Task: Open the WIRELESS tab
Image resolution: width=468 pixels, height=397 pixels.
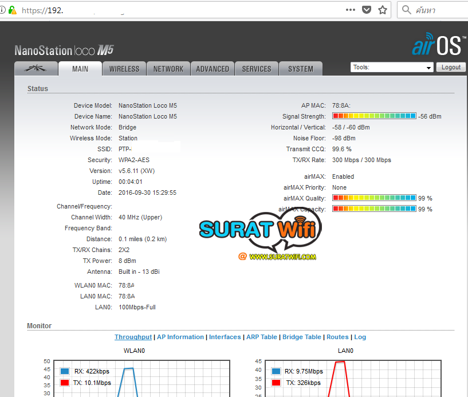Action: pos(124,69)
